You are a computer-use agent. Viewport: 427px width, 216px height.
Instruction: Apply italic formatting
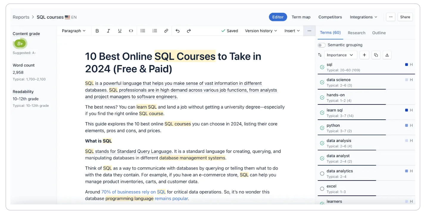coord(108,31)
